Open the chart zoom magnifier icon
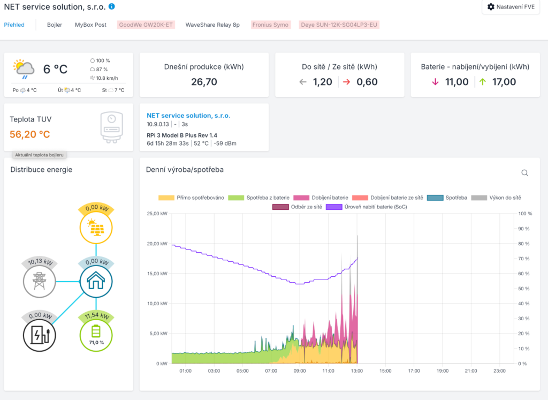The height and width of the screenshot is (400, 548). point(524,173)
